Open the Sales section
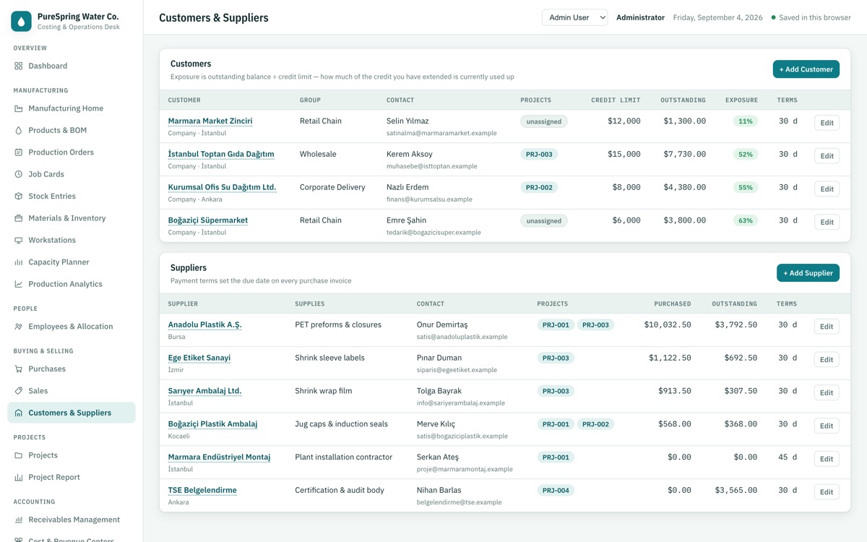The height and width of the screenshot is (542, 867). tap(72, 391)
